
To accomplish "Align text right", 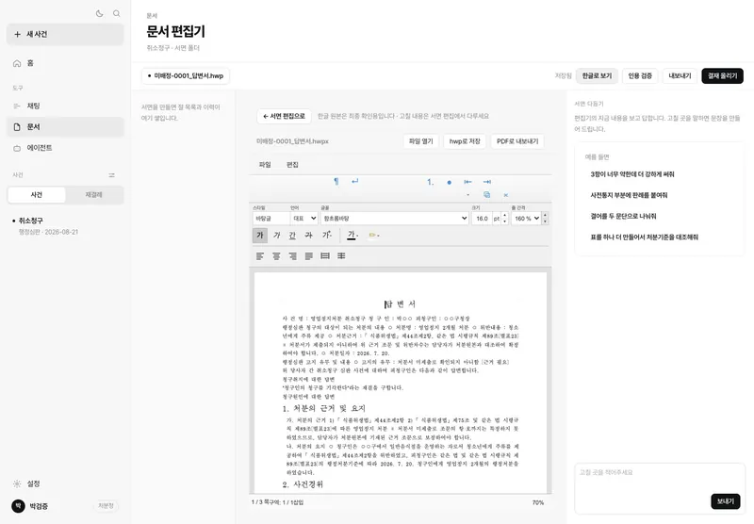I will [x=293, y=256].
